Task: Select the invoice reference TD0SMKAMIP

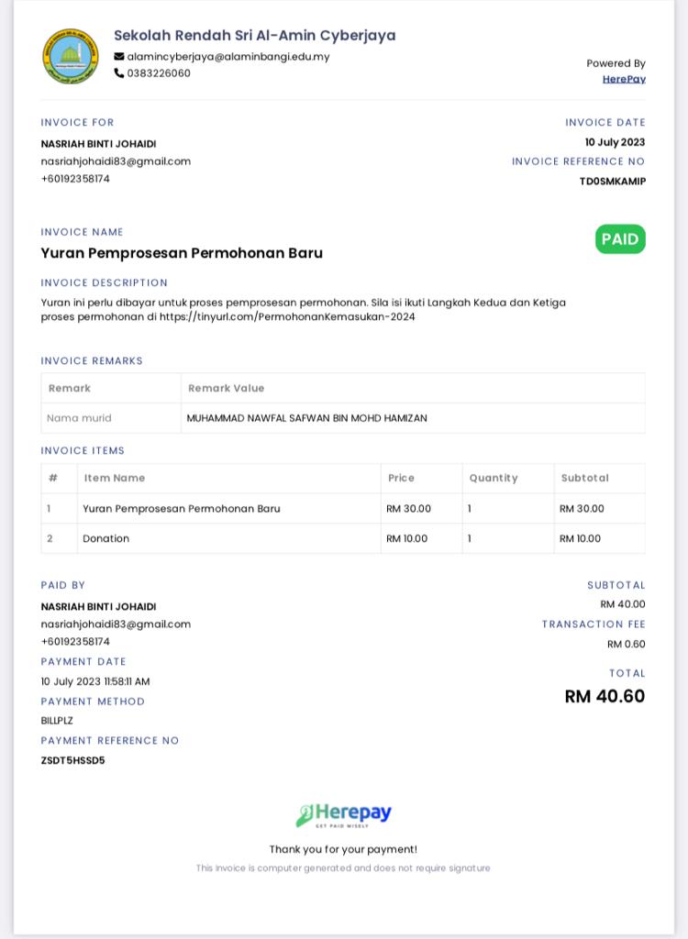Action: 613,182
